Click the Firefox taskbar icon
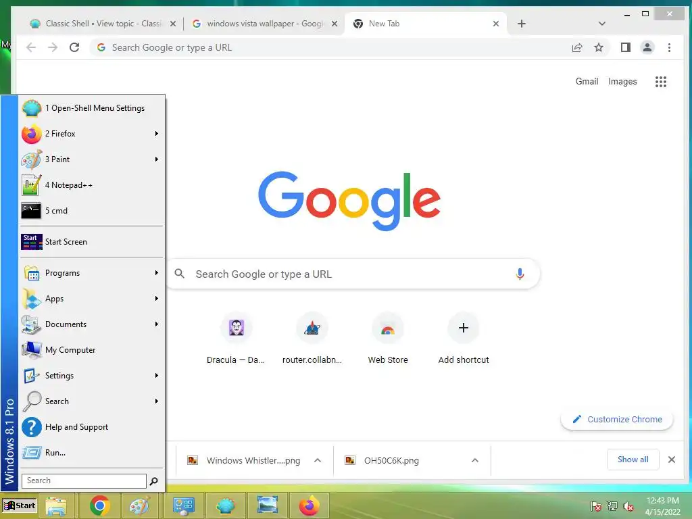Image resolution: width=692 pixels, height=519 pixels. coord(310,506)
